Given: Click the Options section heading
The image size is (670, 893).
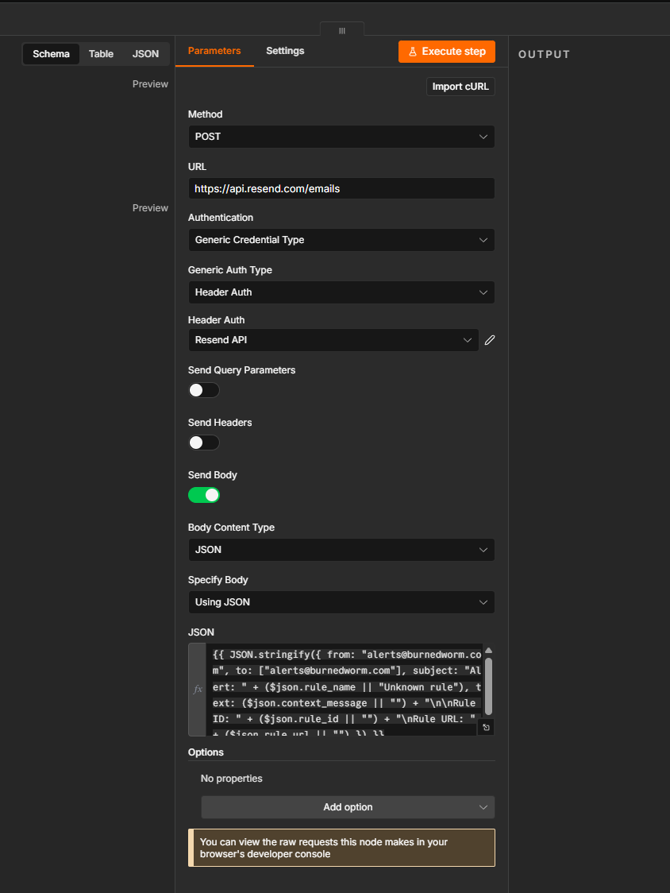Looking at the screenshot, I should 206,752.
